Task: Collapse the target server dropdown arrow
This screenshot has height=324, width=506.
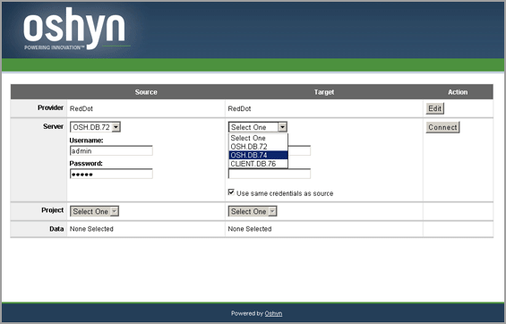Action: point(282,127)
